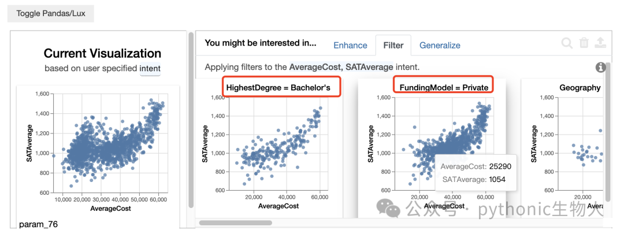This screenshot has height=234, width=624.
Task: Click the vertical scrollbar beside Current Visualization
Action: coord(191,120)
